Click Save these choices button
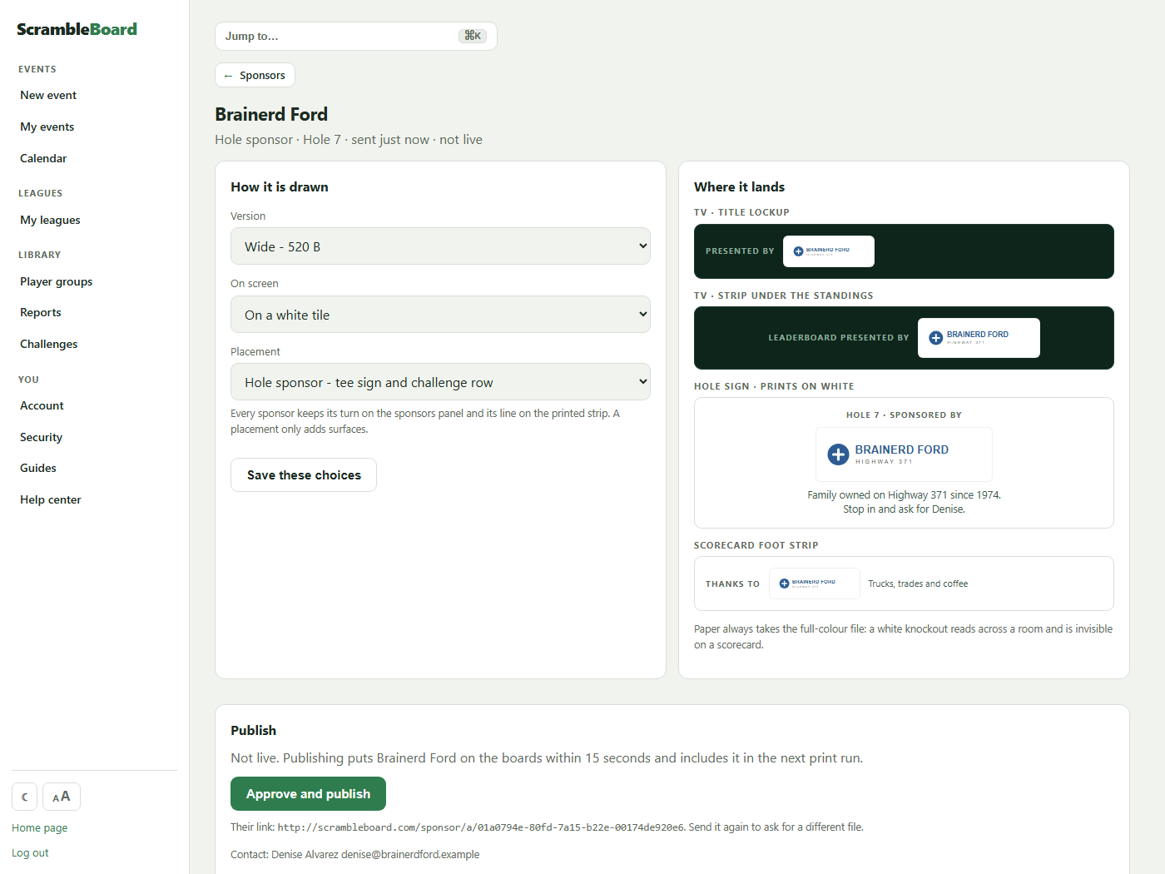Image resolution: width=1165 pixels, height=874 pixels. point(304,475)
